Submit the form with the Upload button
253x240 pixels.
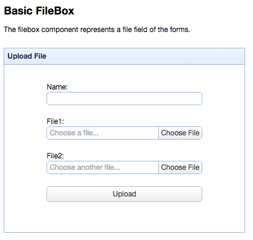124,194
